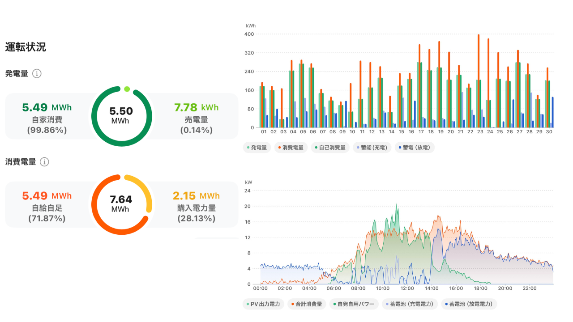Click the (71.87%) percentage
Viewport: 573px width, 322px height.
pyautogui.click(x=47, y=218)
